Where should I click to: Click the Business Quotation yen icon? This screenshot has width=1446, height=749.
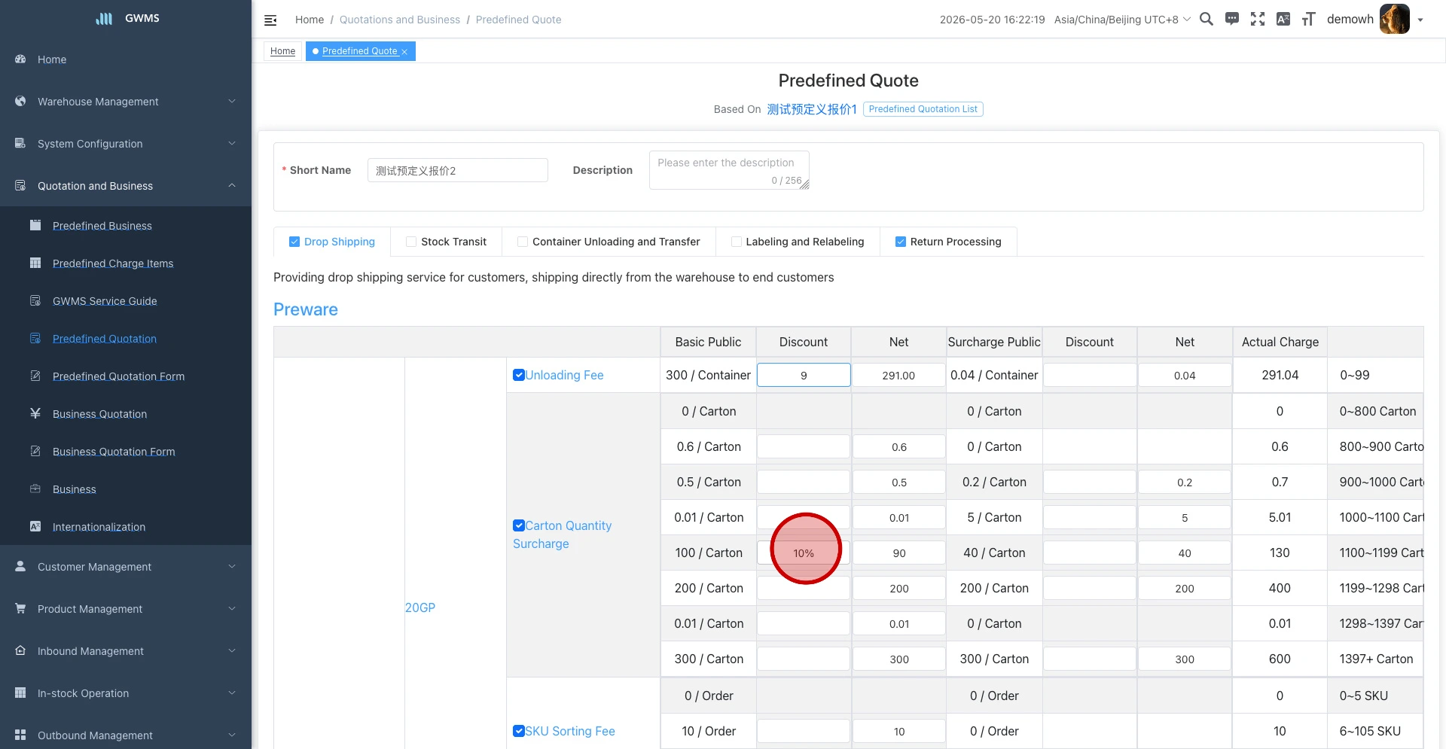coord(35,413)
